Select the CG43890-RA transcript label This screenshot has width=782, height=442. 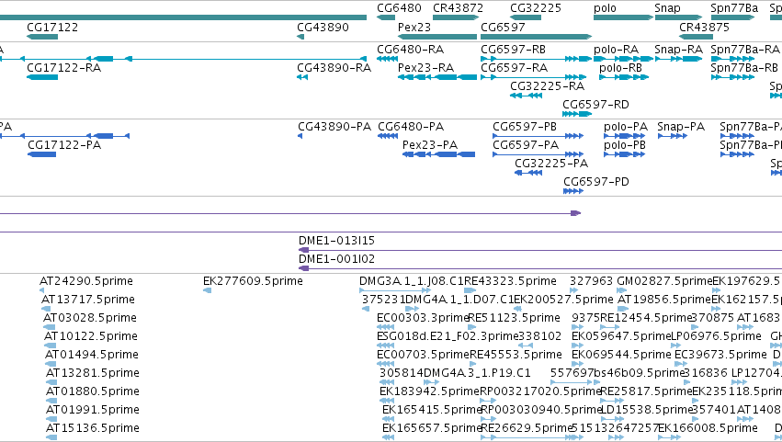pyautogui.click(x=334, y=67)
